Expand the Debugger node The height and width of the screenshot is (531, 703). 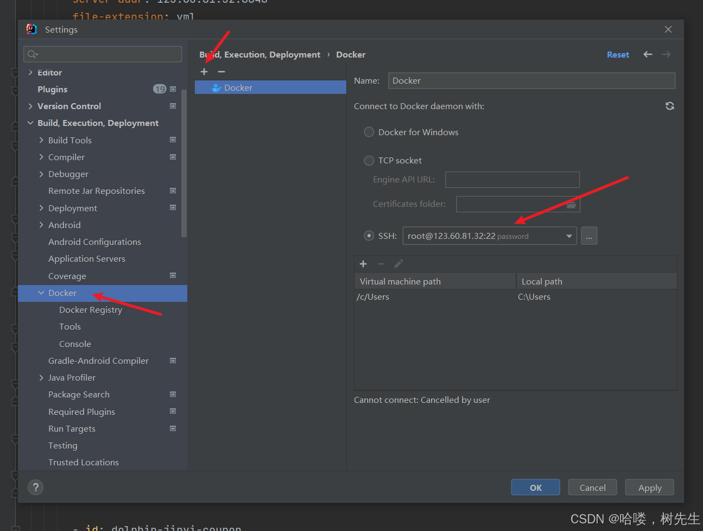(x=41, y=174)
